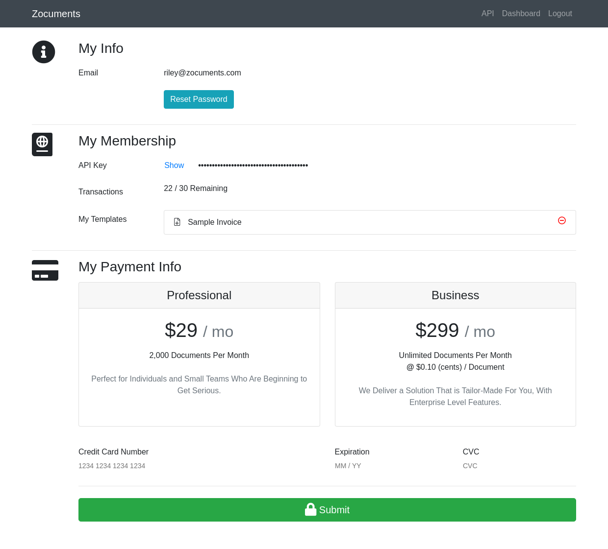This screenshot has height=549, width=608.
Task: Focus the Credit Card Number field
Action: tap(199, 466)
